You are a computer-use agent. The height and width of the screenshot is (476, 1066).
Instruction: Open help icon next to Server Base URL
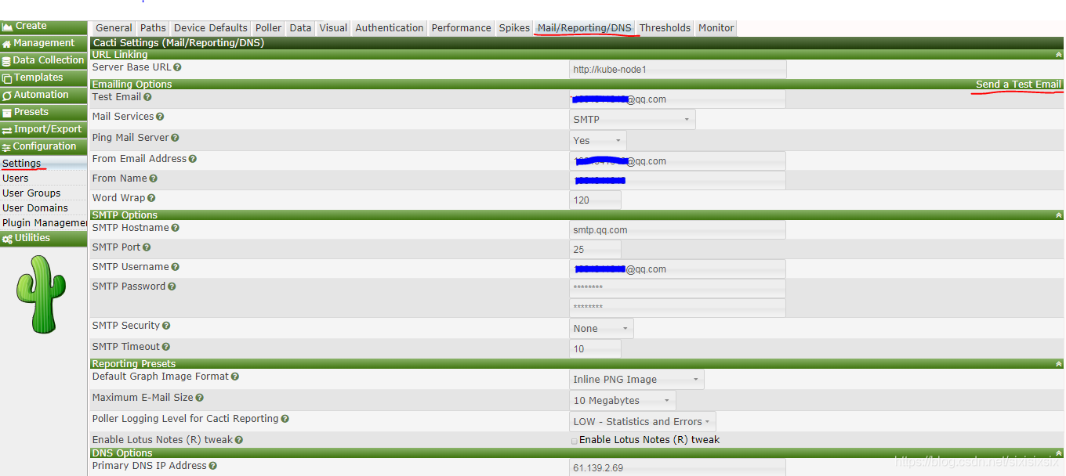(177, 68)
